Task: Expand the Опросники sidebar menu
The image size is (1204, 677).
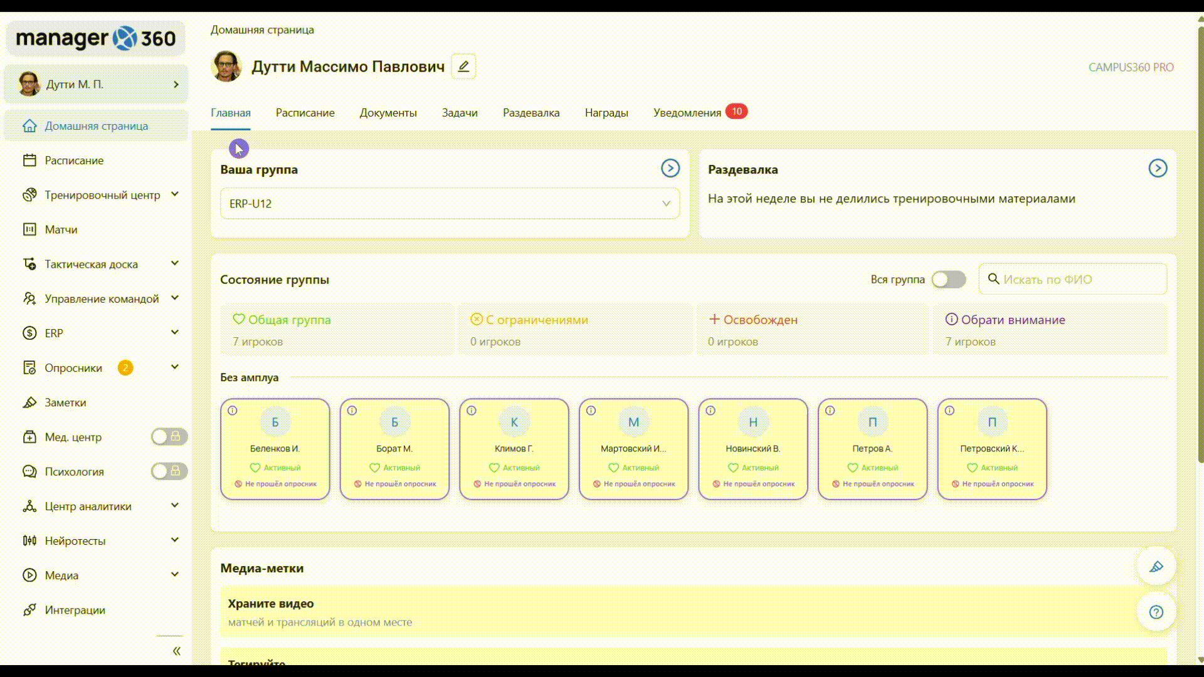Action: coord(175,367)
